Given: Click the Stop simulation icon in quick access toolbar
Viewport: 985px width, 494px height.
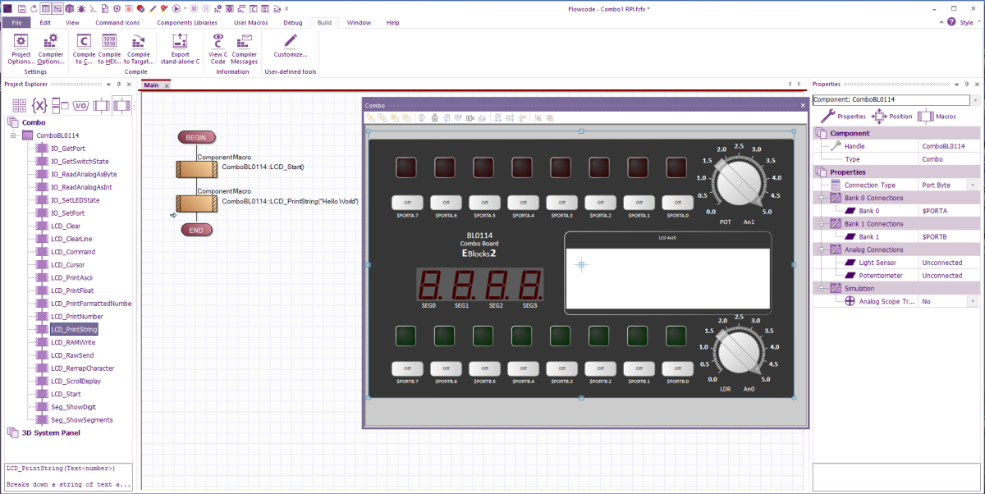Looking at the screenshot, I should (195, 9).
